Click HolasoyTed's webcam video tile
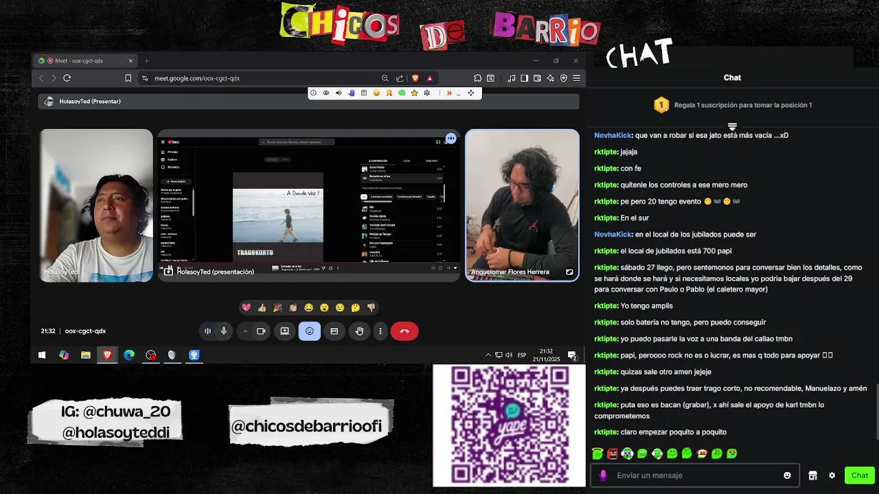 pos(96,205)
